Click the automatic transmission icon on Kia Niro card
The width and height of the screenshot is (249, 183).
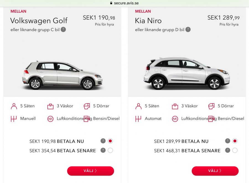coord(138,119)
